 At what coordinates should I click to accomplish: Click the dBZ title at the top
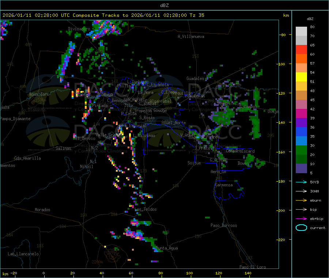click(164, 5)
